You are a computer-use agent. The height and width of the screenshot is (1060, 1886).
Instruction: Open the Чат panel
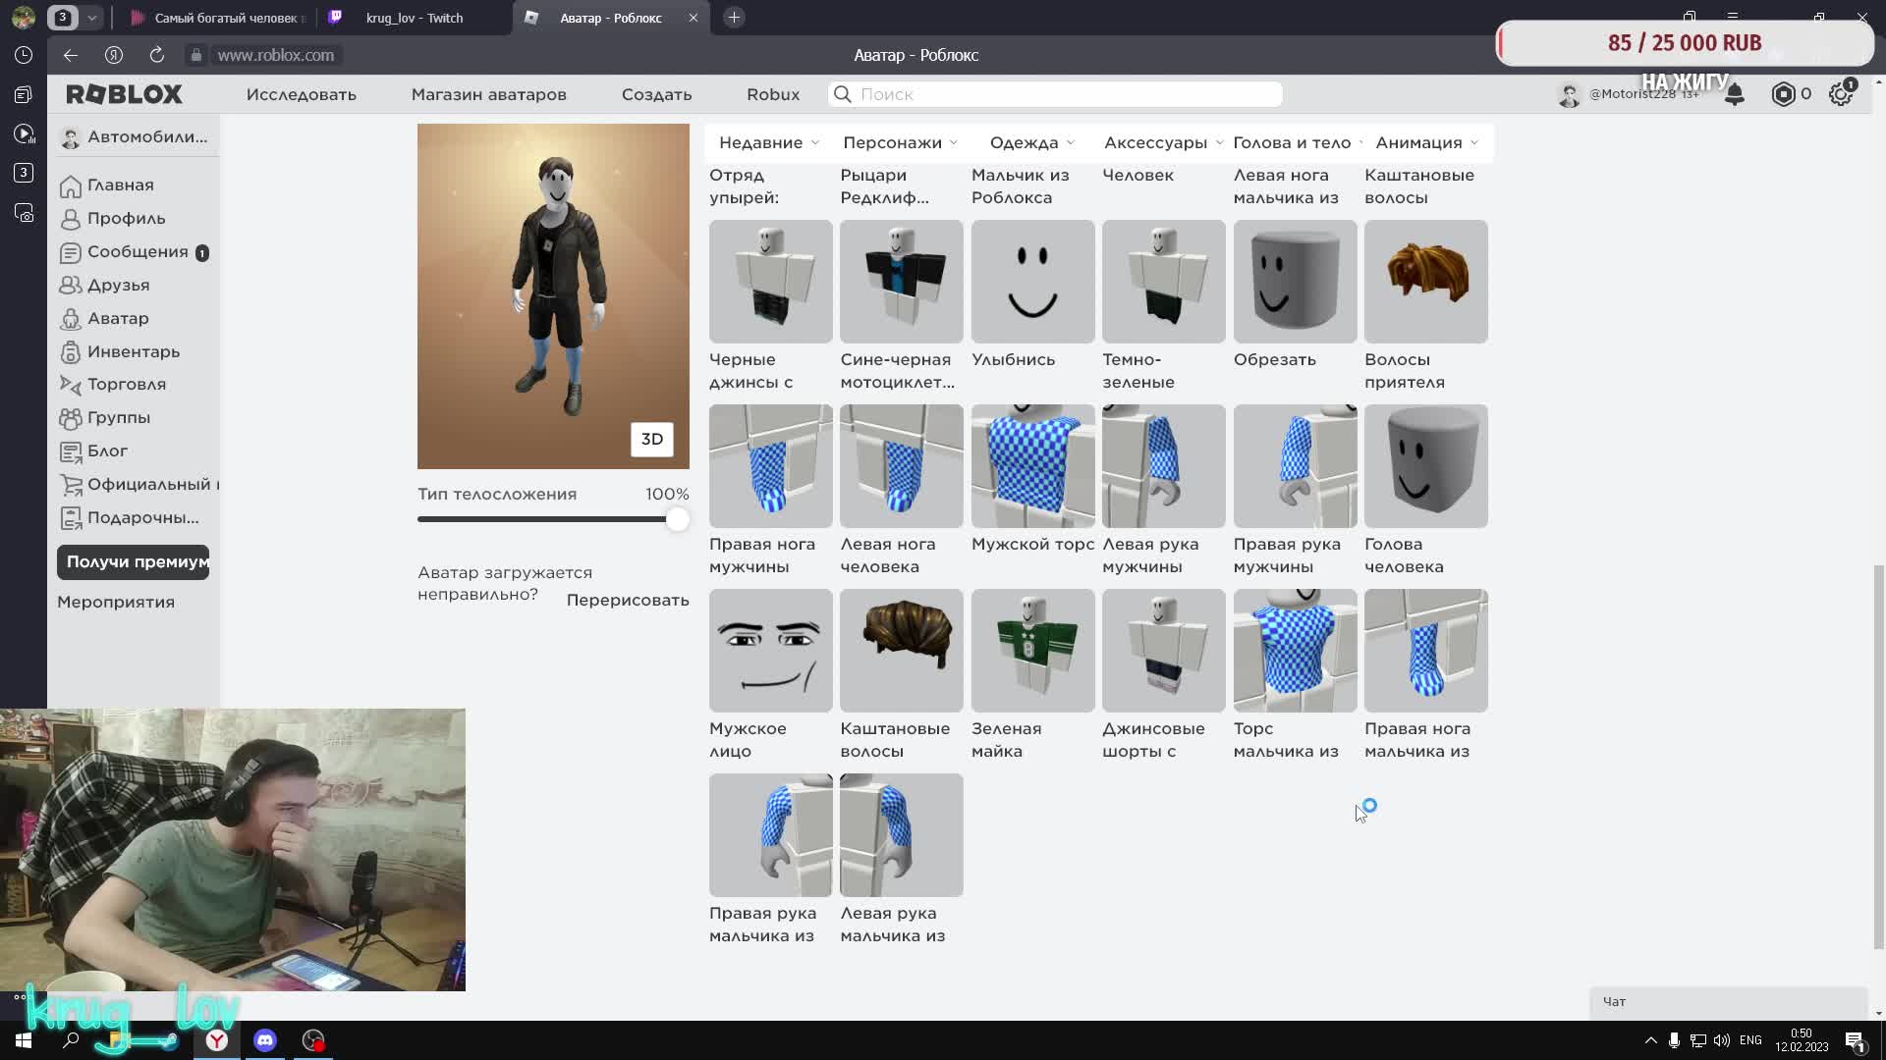pyautogui.click(x=1728, y=1002)
